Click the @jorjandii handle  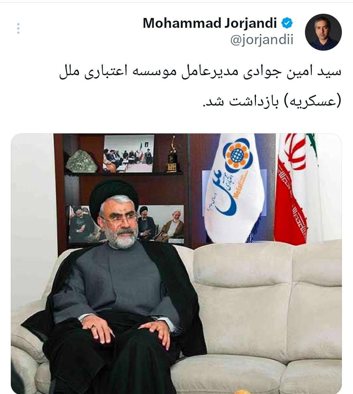tap(262, 40)
